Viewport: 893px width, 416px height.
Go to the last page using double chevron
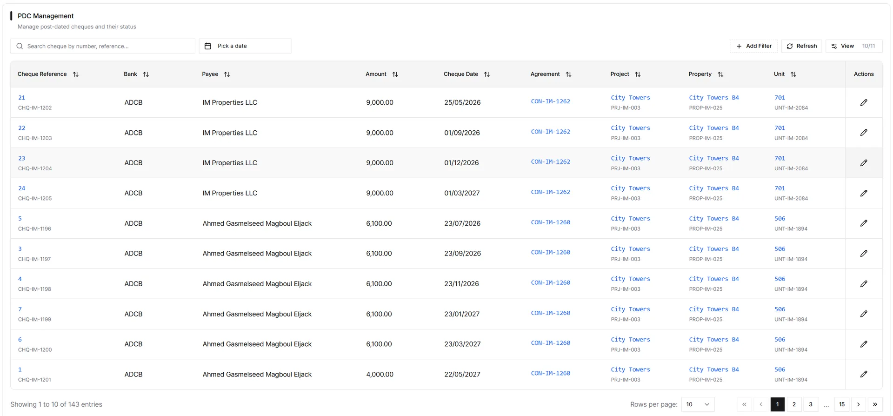[875, 404]
